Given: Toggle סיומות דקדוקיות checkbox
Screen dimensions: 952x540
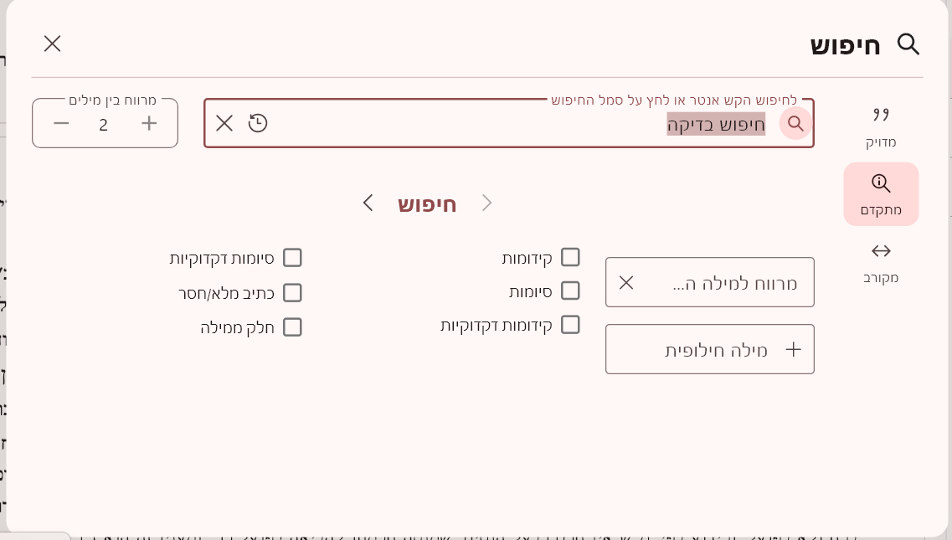Looking at the screenshot, I should click(292, 258).
